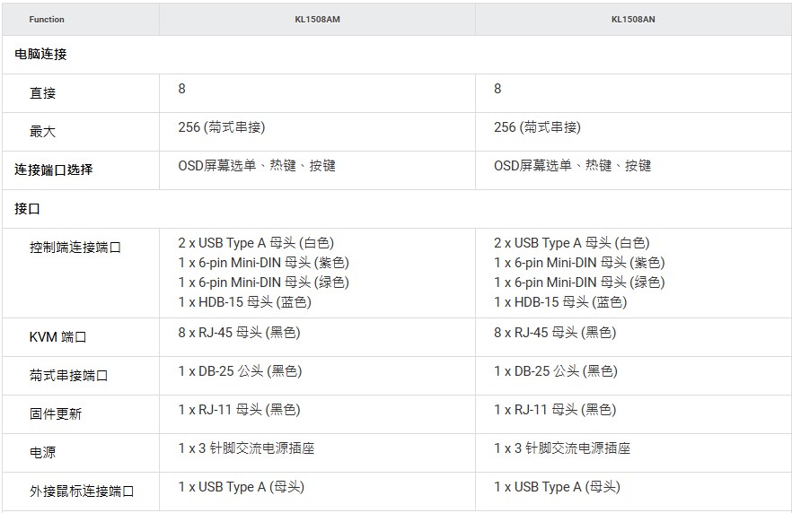
Task: Select the 电源 row label
Action: (42, 453)
